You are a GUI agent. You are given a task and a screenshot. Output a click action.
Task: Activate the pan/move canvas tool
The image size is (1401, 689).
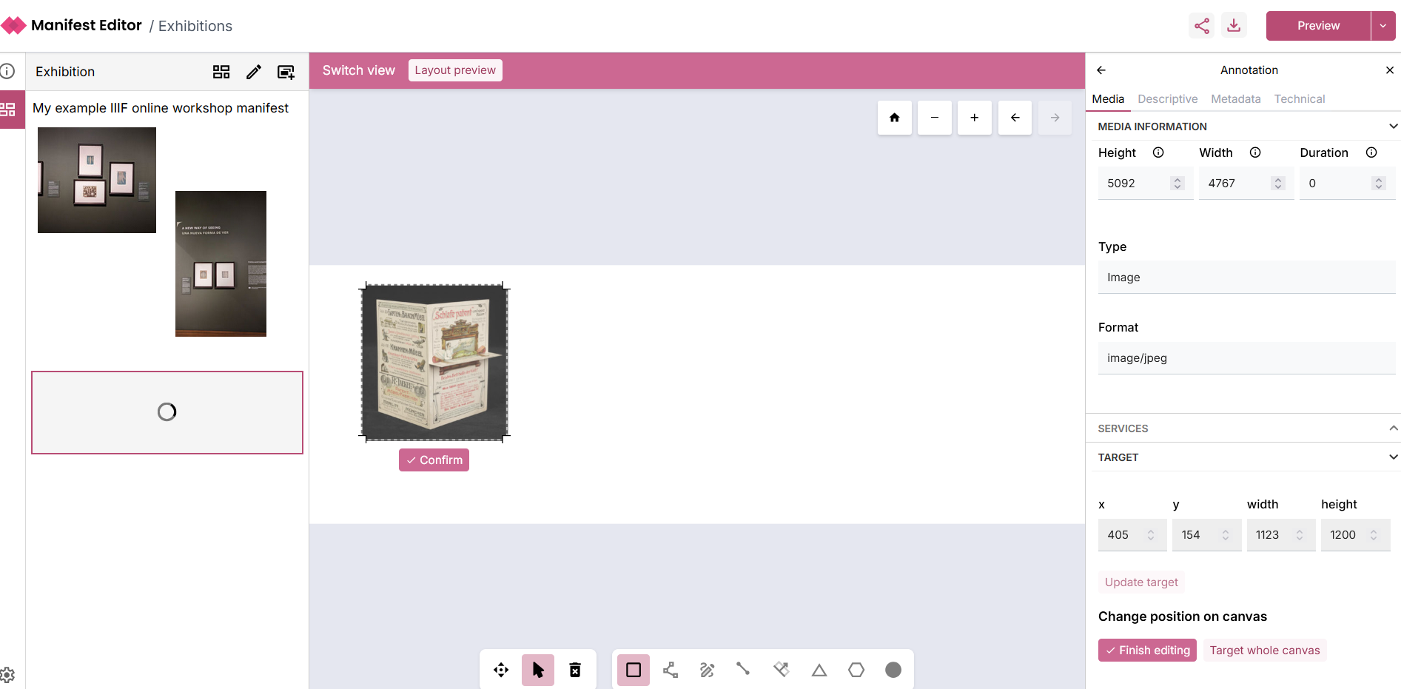501,670
